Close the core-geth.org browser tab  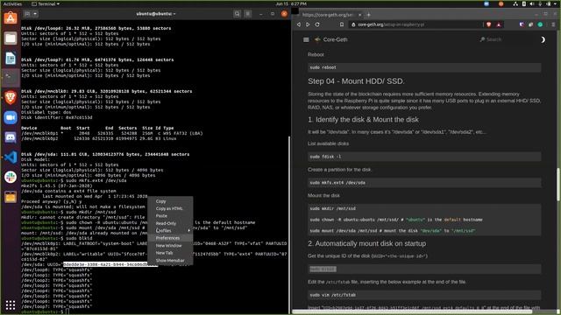[359, 15]
